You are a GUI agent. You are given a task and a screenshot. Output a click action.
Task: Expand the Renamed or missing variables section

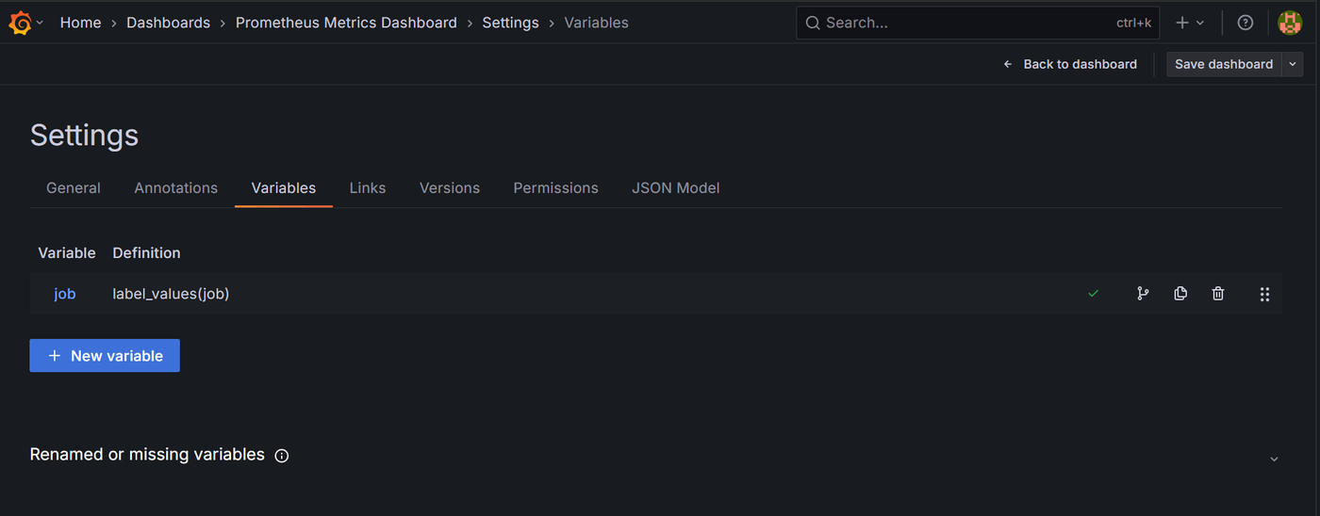(x=1274, y=459)
